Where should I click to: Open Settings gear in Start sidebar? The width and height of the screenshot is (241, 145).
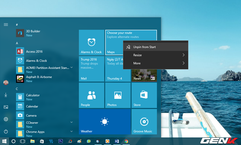[x=6, y=119]
